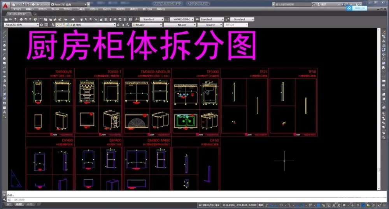Open Dimension Style manager icon
Screen dimensions: 389x209
[167, 19]
